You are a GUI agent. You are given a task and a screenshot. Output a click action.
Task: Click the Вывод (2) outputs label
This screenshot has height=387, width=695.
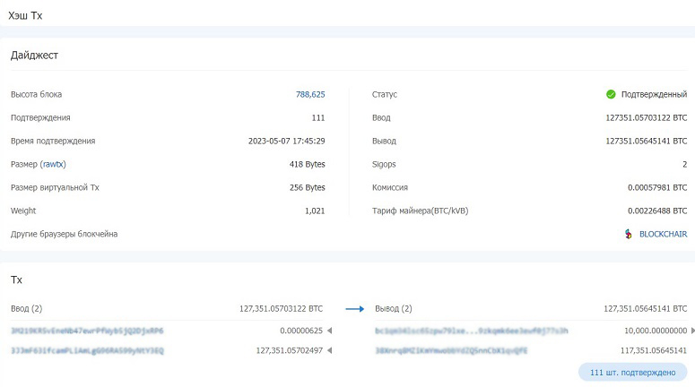[394, 309]
